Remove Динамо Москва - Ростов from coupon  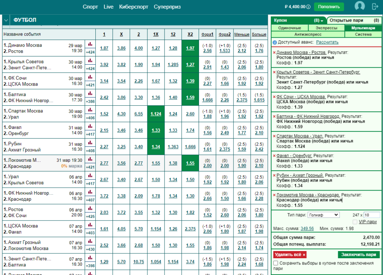pos(274,52)
